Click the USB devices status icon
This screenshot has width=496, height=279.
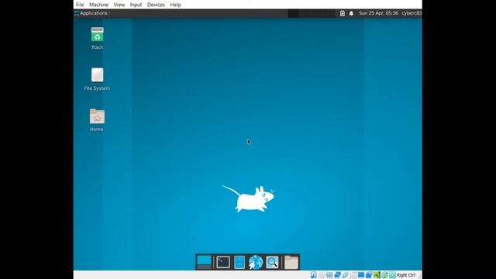[345, 275]
